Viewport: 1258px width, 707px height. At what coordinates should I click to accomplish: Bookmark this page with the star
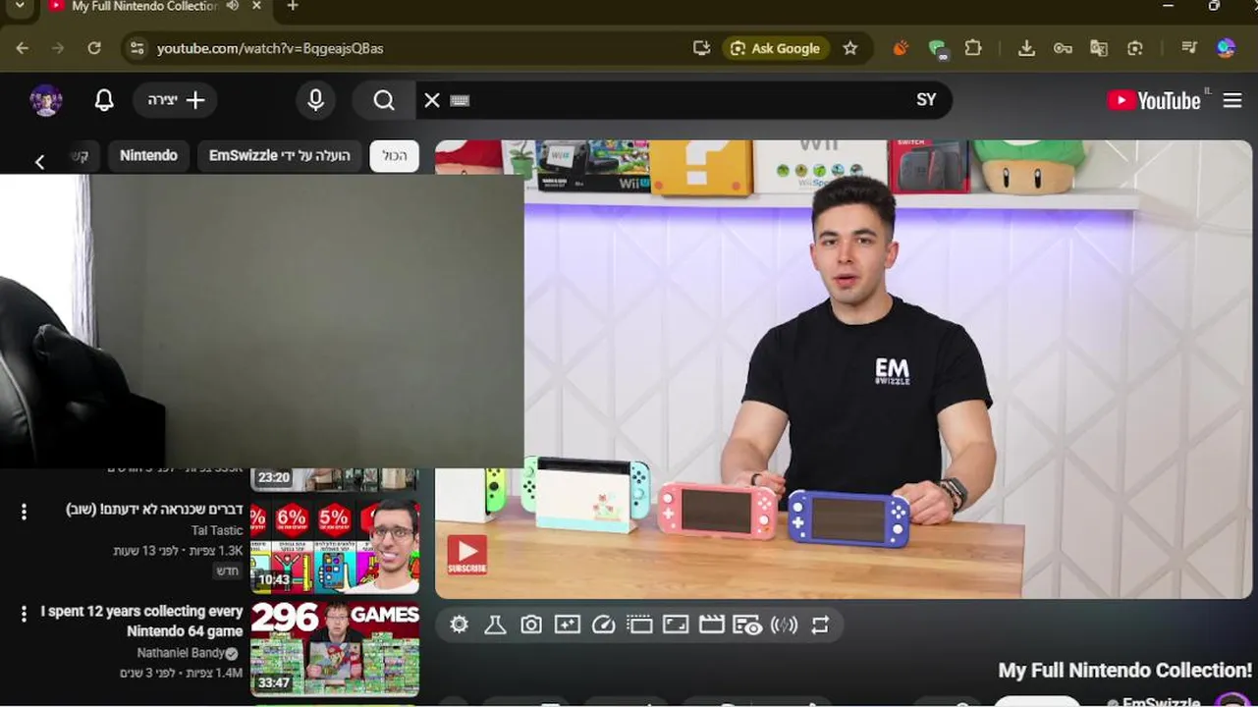click(x=850, y=48)
